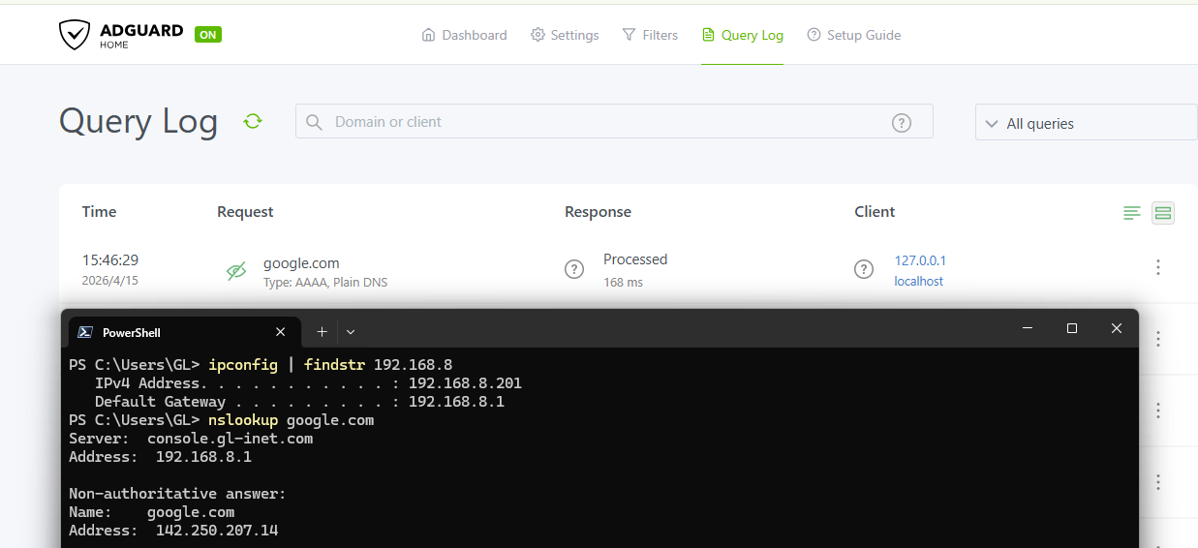Open the search help question mark icon
Image resolution: width=1198 pixels, height=548 pixels.
point(902,123)
